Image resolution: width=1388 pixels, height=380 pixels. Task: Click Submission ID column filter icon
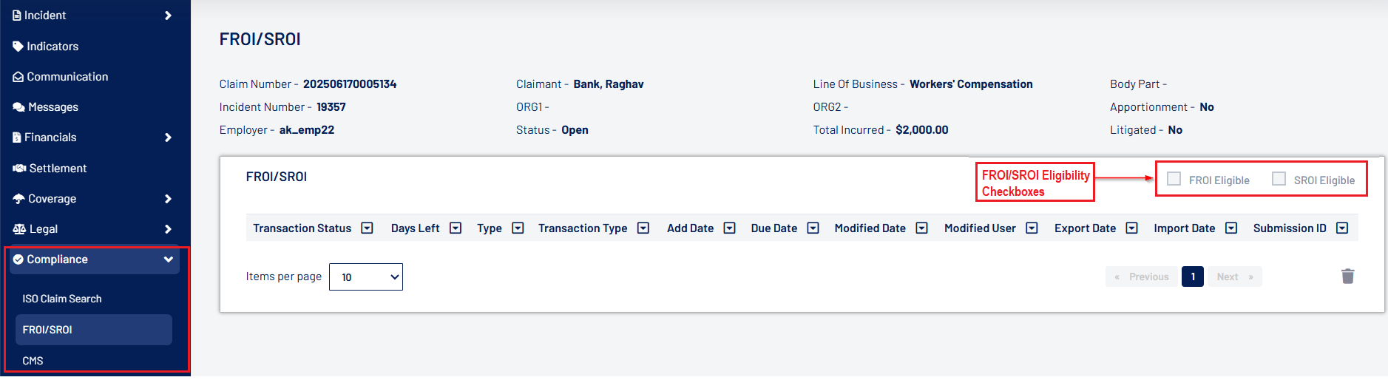pos(1342,228)
